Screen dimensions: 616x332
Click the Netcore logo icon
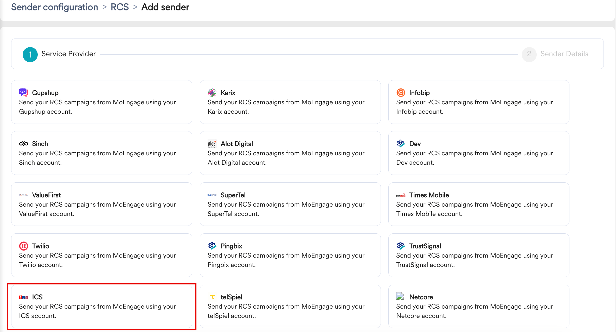pyautogui.click(x=400, y=296)
